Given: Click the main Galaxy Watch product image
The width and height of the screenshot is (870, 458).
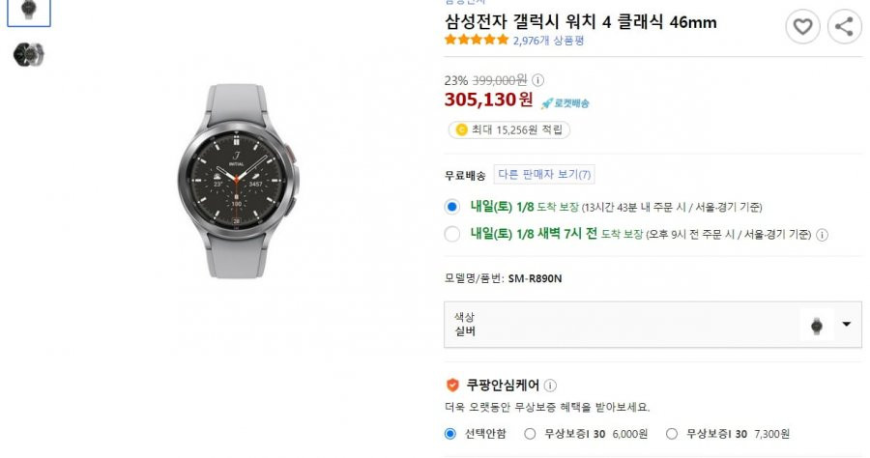Looking at the screenshot, I should click(x=238, y=181).
